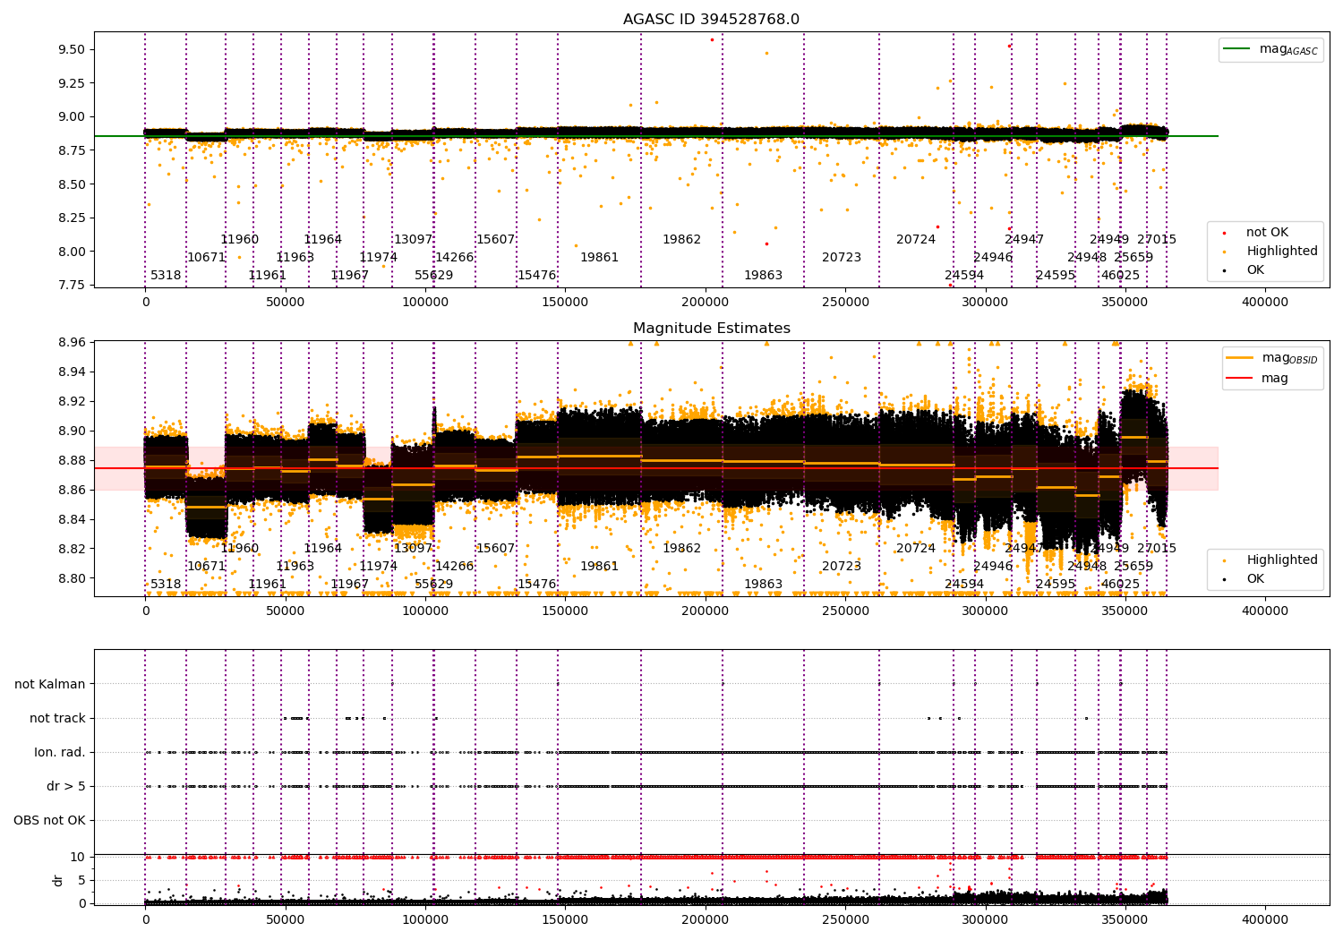The height and width of the screenshot is (940, 1343).
Task: Select the 8.00 y-axis tick label
Action: coord(72,252)
